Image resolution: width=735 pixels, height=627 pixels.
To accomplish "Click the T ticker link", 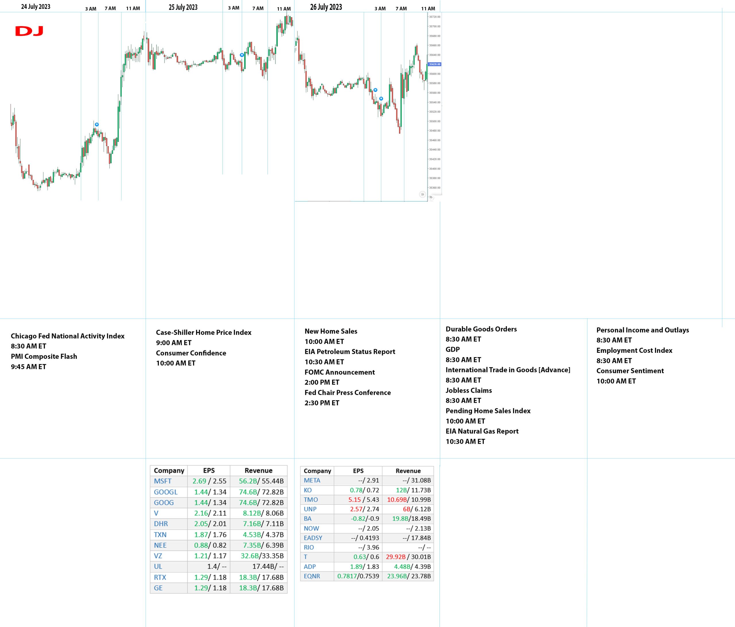I will click(305, 557).
